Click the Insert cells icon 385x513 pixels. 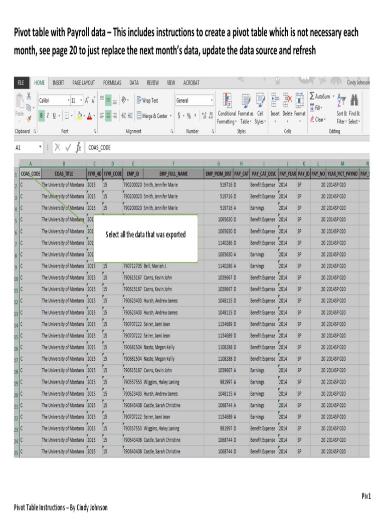pos(275,101)
